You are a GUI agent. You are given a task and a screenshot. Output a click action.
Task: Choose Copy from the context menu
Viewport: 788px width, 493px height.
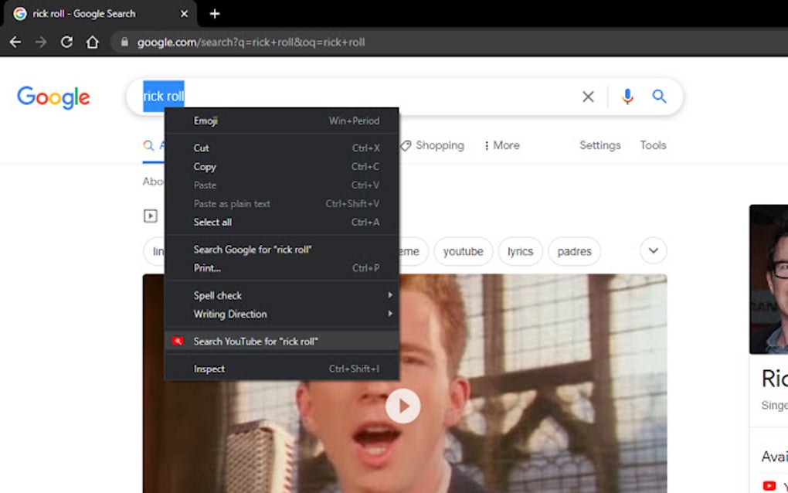click(x=205, y=166)
